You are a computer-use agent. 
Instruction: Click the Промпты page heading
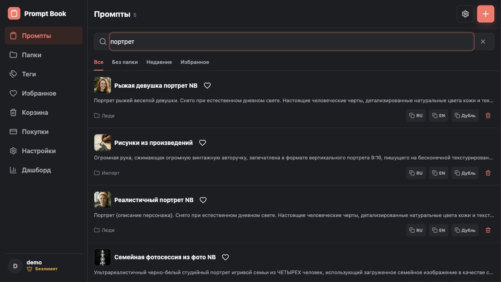click(x=112, y=14)
